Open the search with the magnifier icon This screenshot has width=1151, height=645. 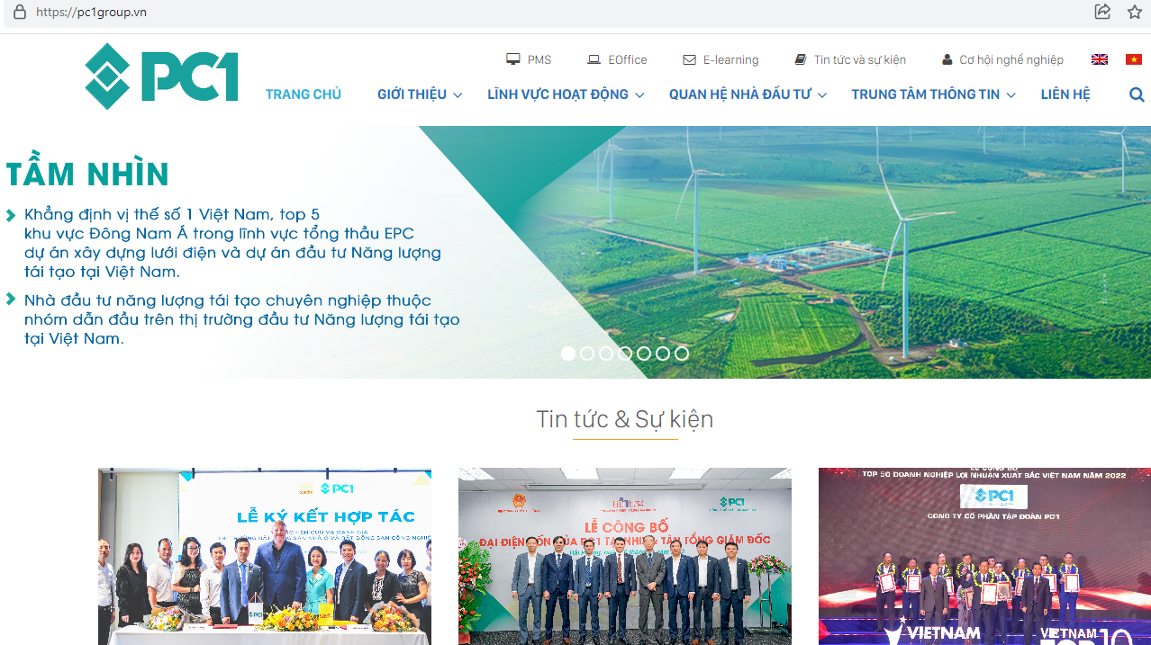(x=1136, y=94)
